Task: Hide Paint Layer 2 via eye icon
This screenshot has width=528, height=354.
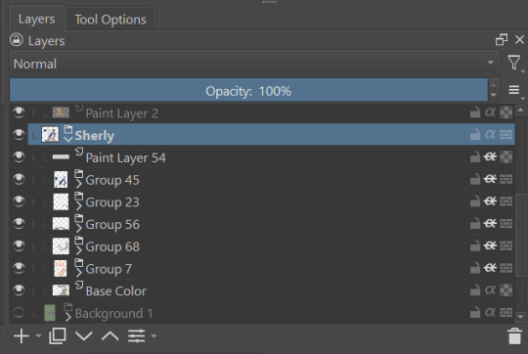Action: (x=19, y=112)
